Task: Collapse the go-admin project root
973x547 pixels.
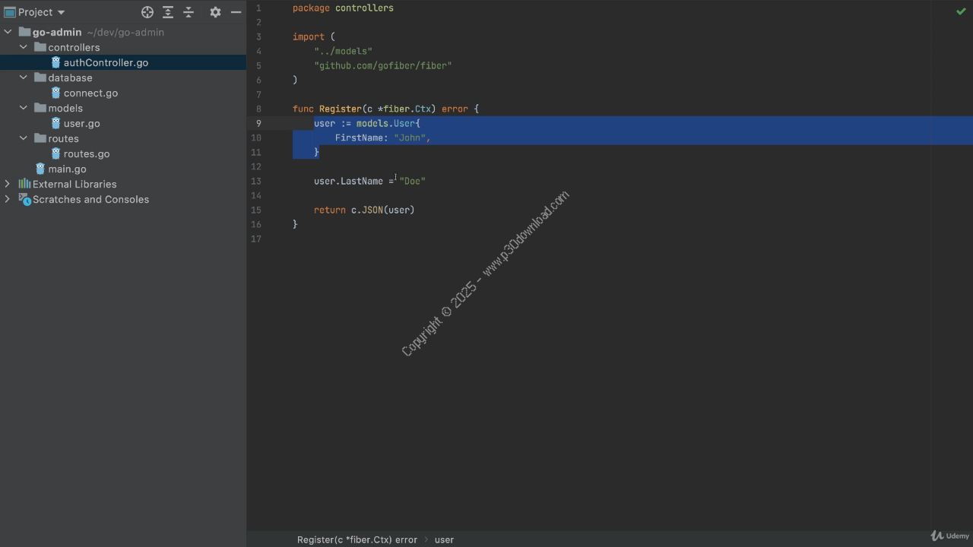Action: coord(8,32)
